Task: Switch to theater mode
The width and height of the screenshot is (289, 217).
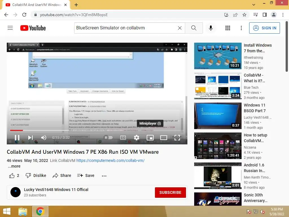Action: point(164,138)
